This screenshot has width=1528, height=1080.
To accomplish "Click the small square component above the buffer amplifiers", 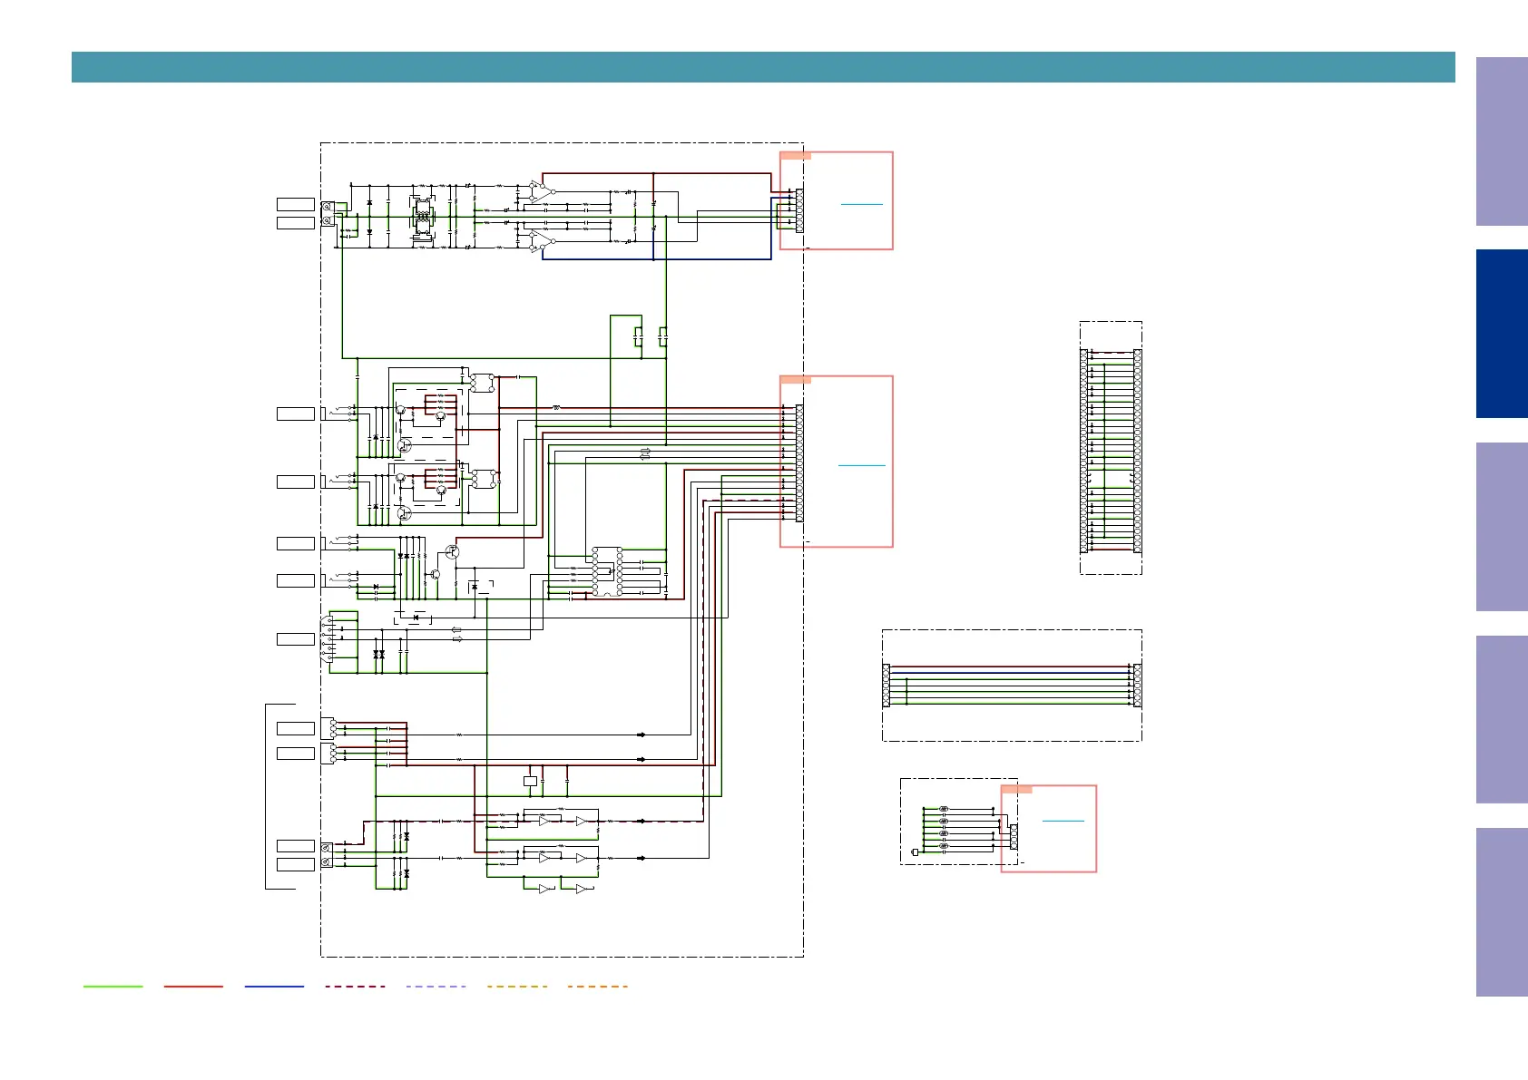I will tap(531, 781).
